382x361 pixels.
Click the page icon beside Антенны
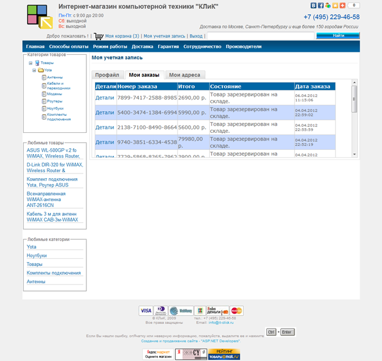[x=44, y=78]
